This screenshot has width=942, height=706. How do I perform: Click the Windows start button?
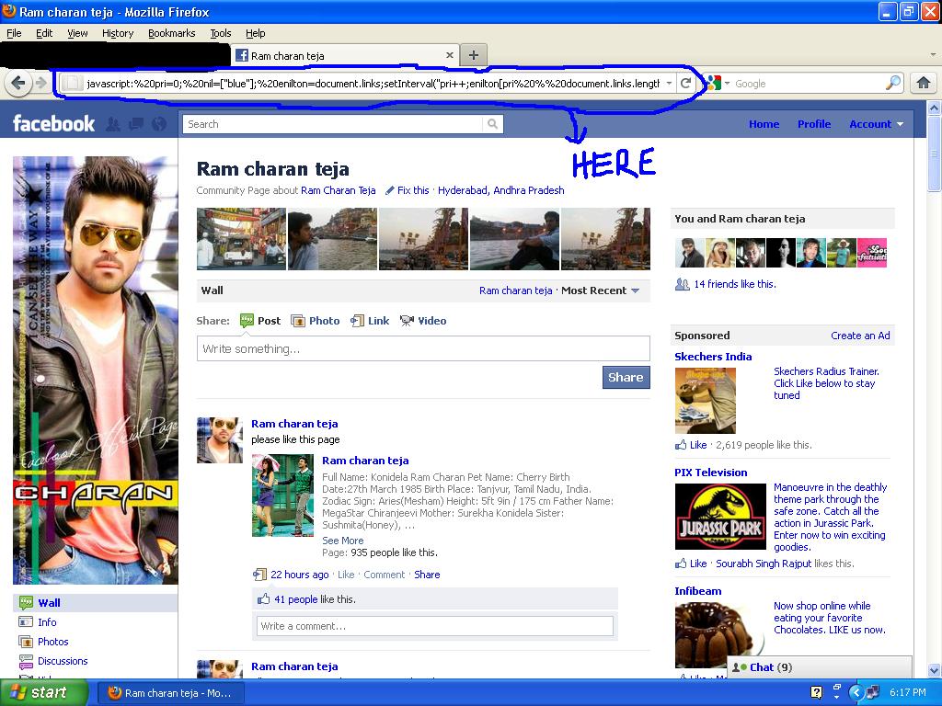coord(44,692)
